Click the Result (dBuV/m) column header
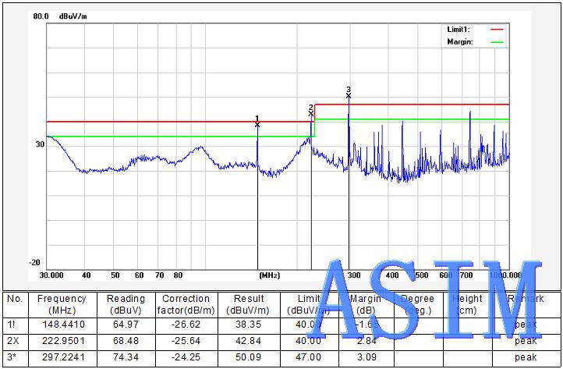Viewport: 563px width, 369px height. 245,304
